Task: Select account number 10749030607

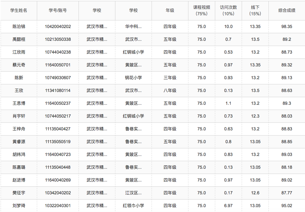Action: pyautogui.click(x=58, y=78)
